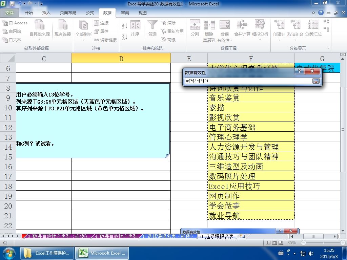Image resolution: width=347 pixels, height=260 pixels.
Task: Click the 85% zoom level
Action: pyautogui.click(x=291, y=242)
